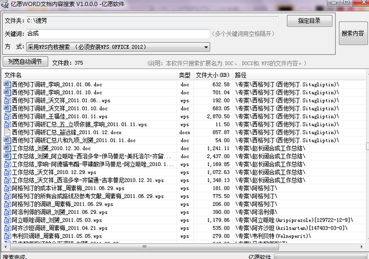Click wps icon of 阿格列汀的调研_周素梅 file

pyautogui.click(x=8, y=204)
